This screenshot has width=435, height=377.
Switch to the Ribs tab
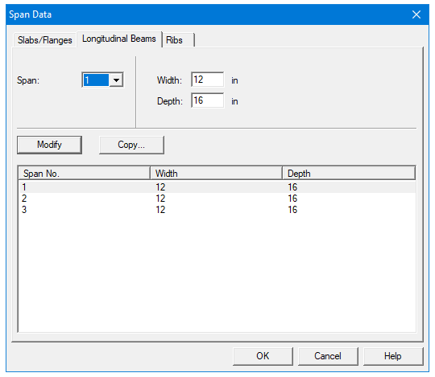click(177, 40)
